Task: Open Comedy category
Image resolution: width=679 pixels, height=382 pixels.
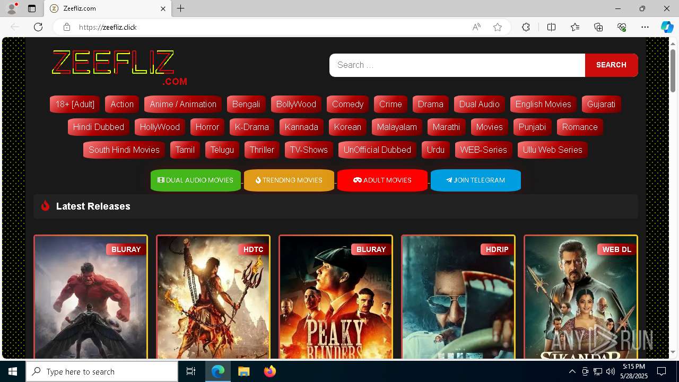Action: [x=347, y=104]
